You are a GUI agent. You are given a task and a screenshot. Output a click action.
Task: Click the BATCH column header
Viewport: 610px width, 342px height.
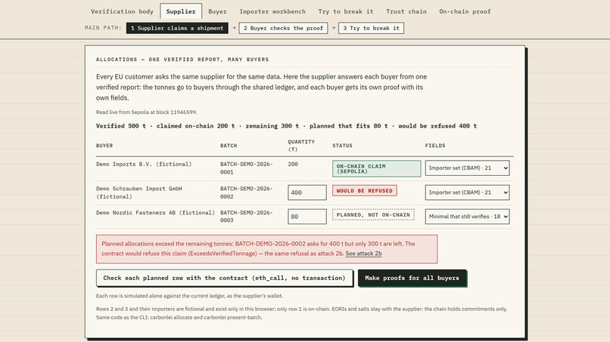(229, 146)
